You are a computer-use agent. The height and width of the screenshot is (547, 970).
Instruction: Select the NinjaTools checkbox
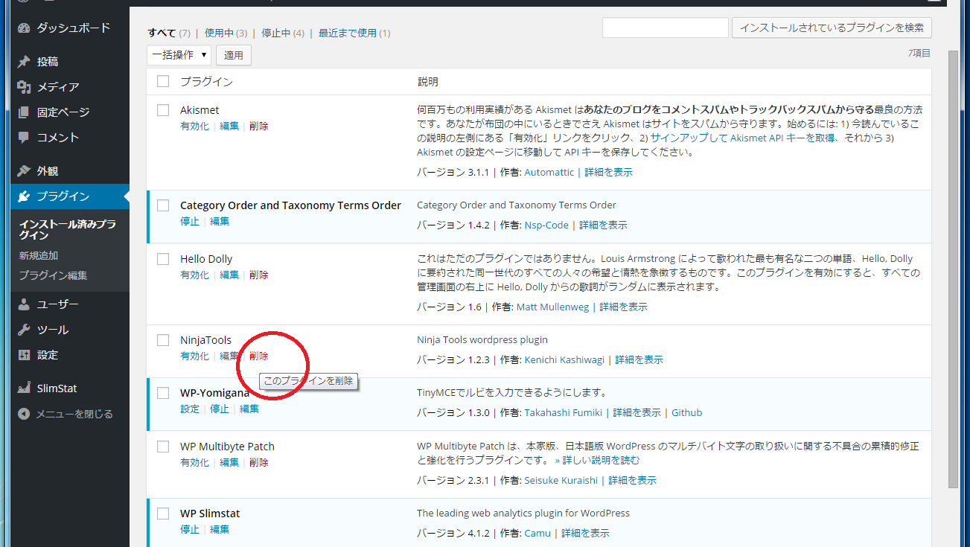163,340
